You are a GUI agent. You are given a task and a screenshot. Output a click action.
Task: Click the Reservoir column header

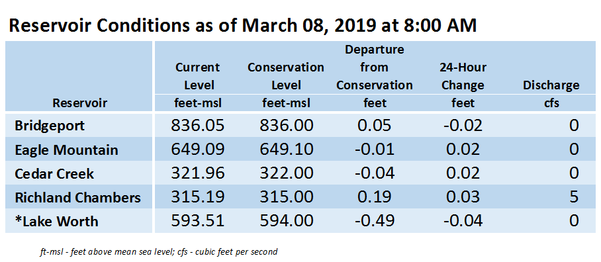79,103
